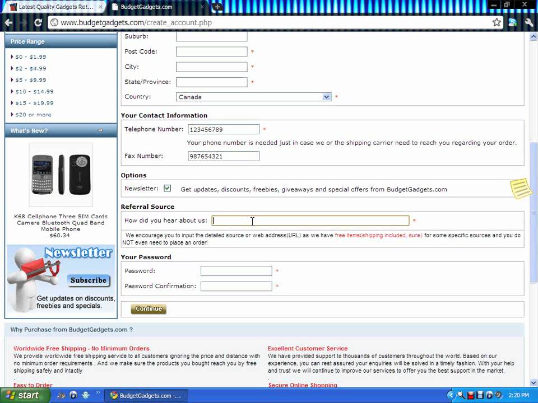The height and width of the screenshot is (403, 538).
Task: Click the first quick launch icon
Action: tap(61, 395)
